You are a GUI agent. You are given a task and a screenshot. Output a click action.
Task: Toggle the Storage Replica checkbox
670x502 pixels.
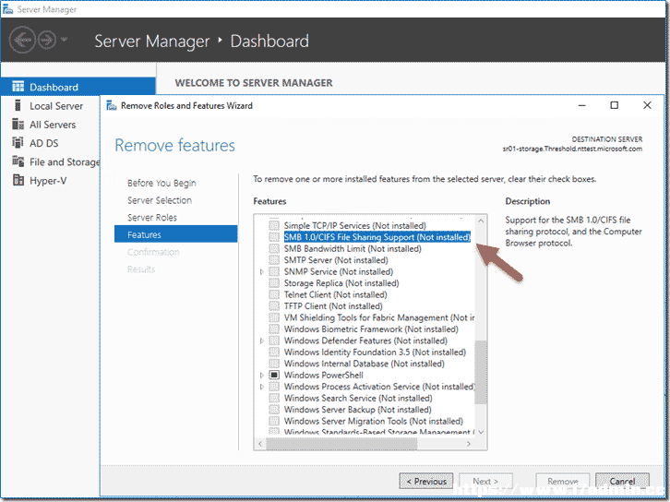[274, 282]
